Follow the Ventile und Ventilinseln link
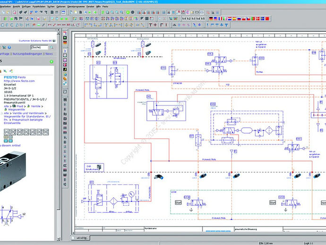The width and height of the screenshot is (326, 245). pos(28,113)
